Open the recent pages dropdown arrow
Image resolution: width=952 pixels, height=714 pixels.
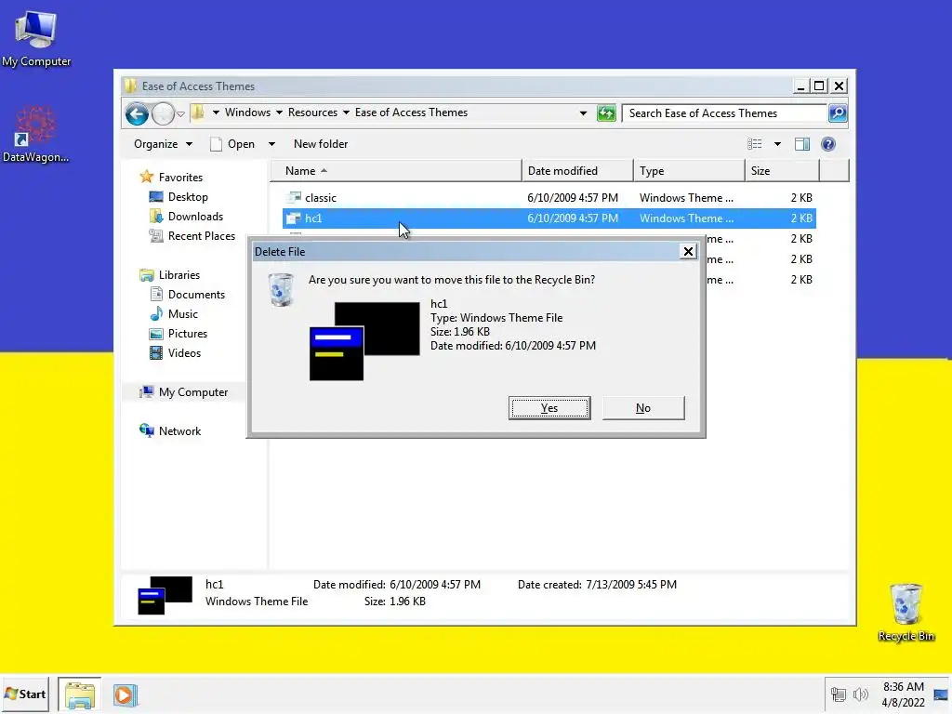click(x=180, y=114)
